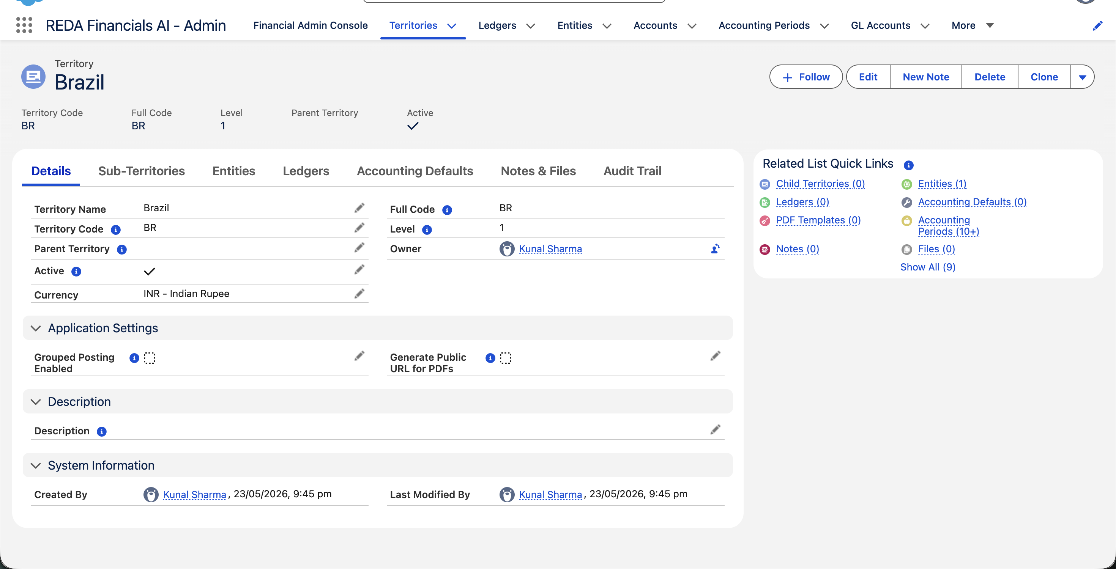
Task: Open Accounting Periods (10+) quick link
Action: click(948, 226)
